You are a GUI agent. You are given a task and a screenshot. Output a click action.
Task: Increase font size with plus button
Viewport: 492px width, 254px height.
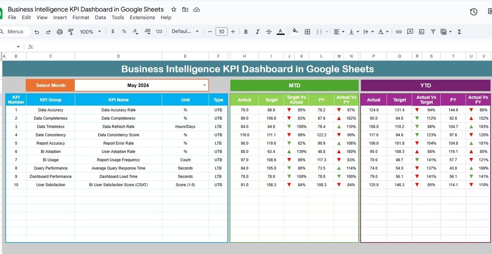pyautogui.click(x=233, y=32)
